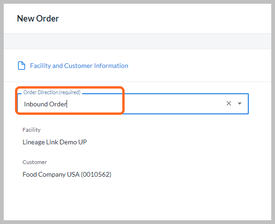Viewport: 275px width, 224px height.
Task: Focus the Order Direction input field
Action: point(133,104)
